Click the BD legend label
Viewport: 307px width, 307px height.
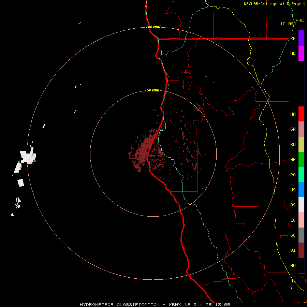click(x=293, y=145)
